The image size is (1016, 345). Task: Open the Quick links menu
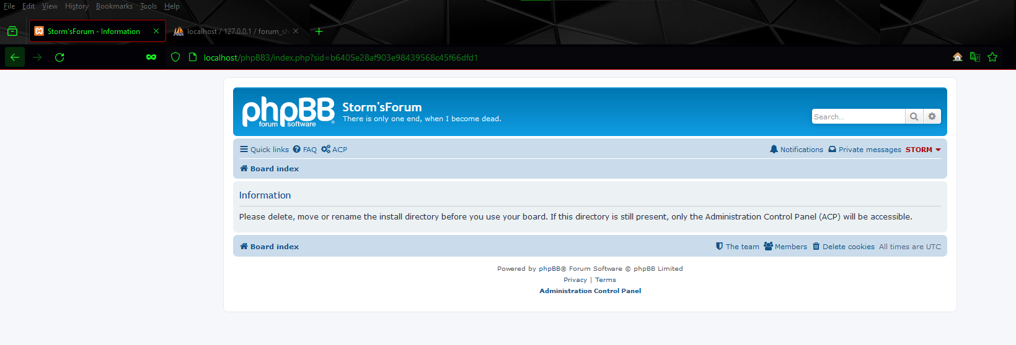(x=265, y=150)
